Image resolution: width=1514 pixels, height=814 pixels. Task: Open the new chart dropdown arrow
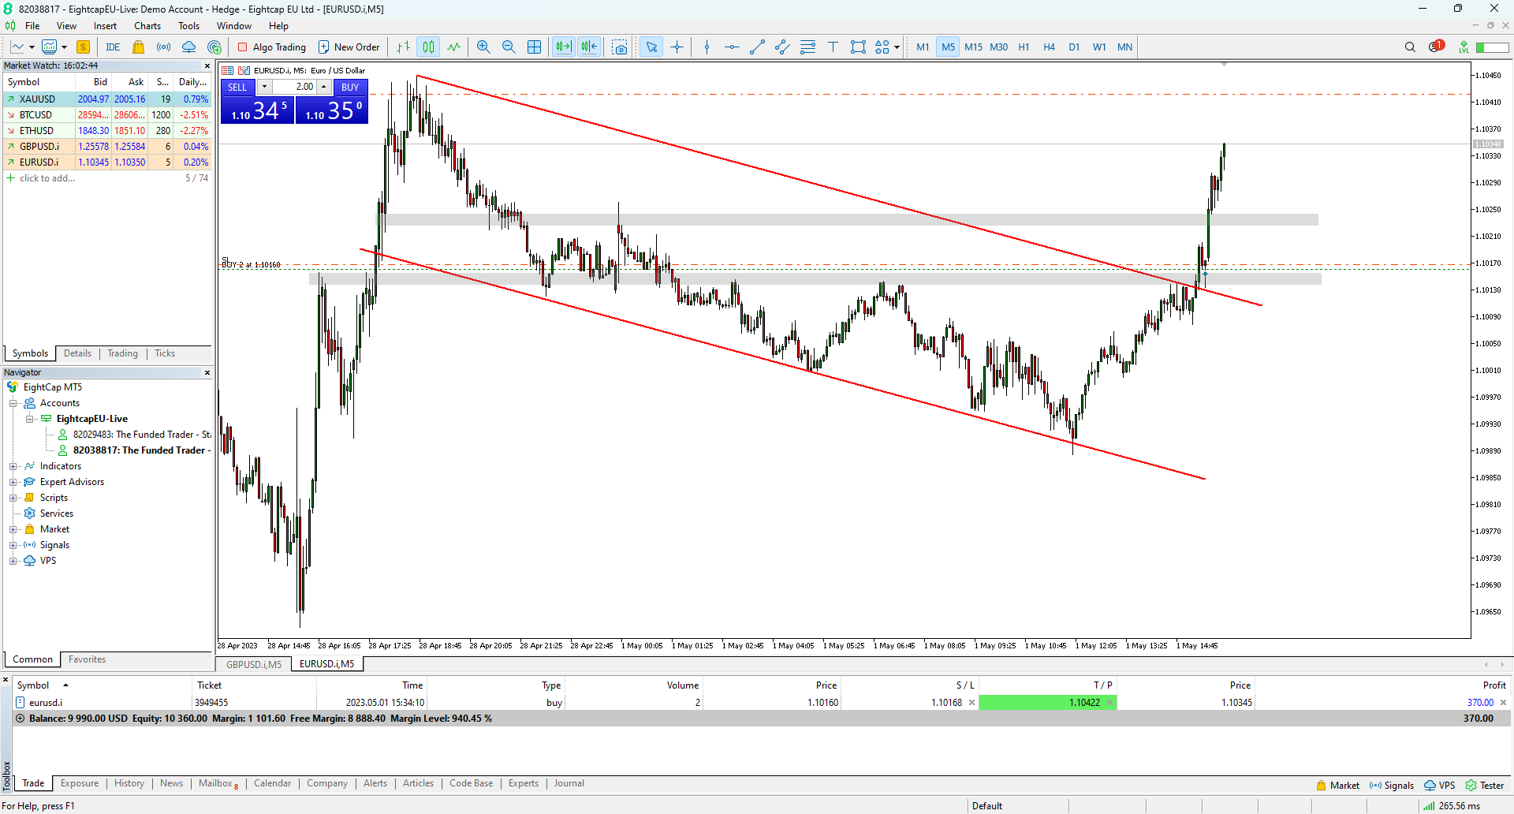[x=32, y=47]
